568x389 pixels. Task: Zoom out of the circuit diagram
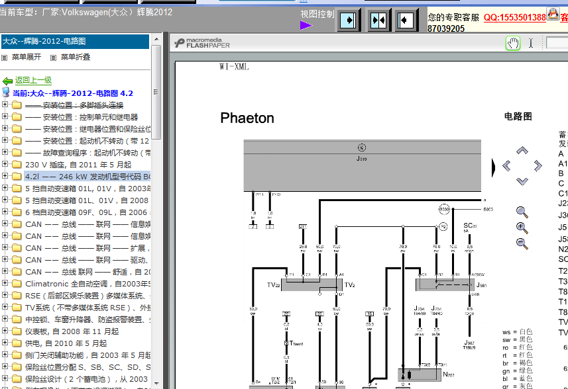point(522,243)
